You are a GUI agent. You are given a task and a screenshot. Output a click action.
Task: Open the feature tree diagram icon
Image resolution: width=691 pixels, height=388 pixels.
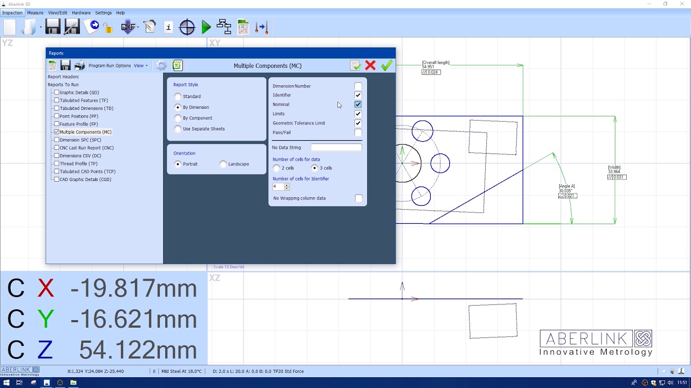(x=224, y=27)
